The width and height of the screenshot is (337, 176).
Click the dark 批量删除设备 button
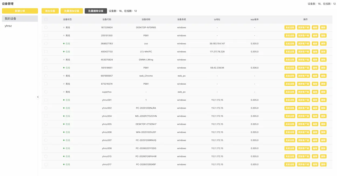(x=96, y=11)
